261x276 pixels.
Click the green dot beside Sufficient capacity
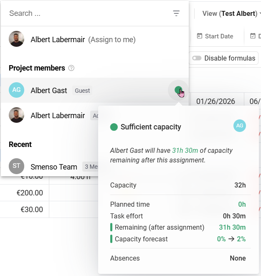114,127
